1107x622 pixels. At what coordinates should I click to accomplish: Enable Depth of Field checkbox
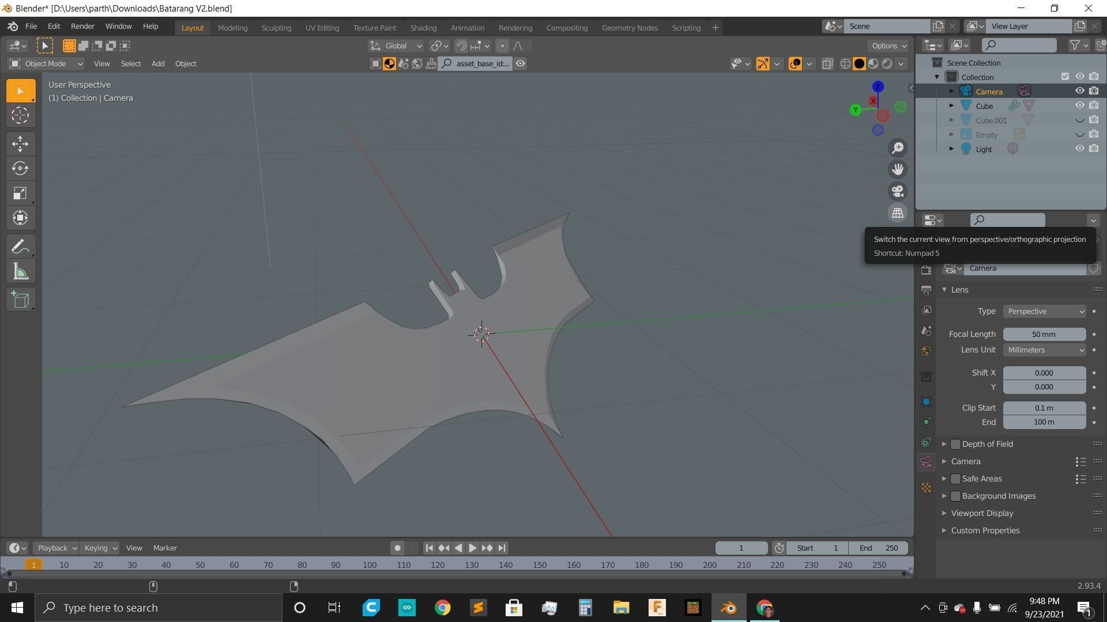(x=955, y=444)
